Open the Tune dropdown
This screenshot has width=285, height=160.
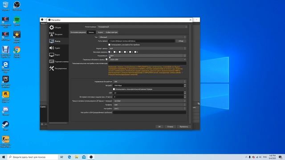(x=150, y=108)
